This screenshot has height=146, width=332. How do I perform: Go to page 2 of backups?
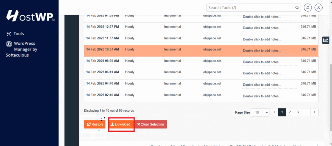[290, 112]
